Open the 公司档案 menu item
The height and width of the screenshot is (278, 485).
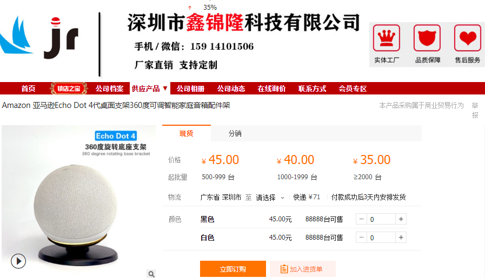(x=109, y=89)
